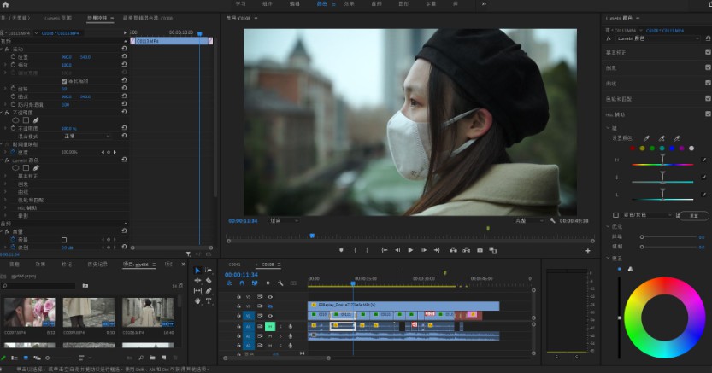This screenshot has width=712, height=373.
Task: Export frame with camera icon
Action: coord(480,250)
